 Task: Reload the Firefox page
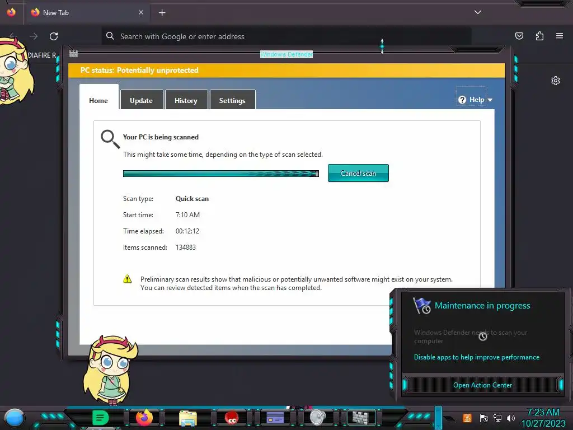[x=54, y=36]
